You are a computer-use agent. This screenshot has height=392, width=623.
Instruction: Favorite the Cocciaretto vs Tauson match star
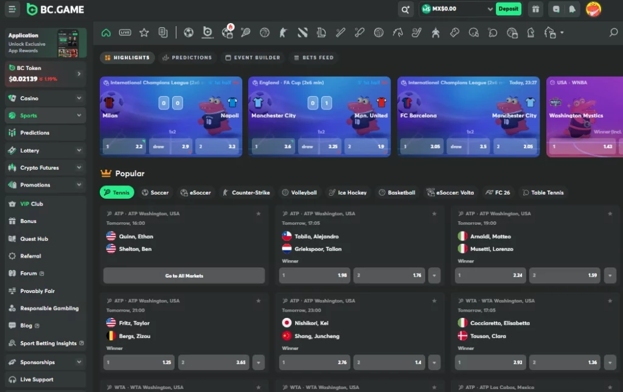pyautogui.click(x=610, y=301)
